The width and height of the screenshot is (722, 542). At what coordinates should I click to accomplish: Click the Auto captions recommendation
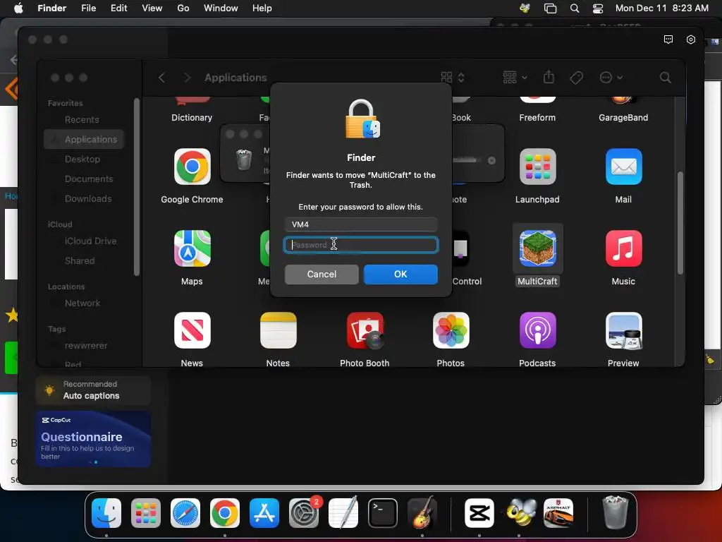(93, 390)
